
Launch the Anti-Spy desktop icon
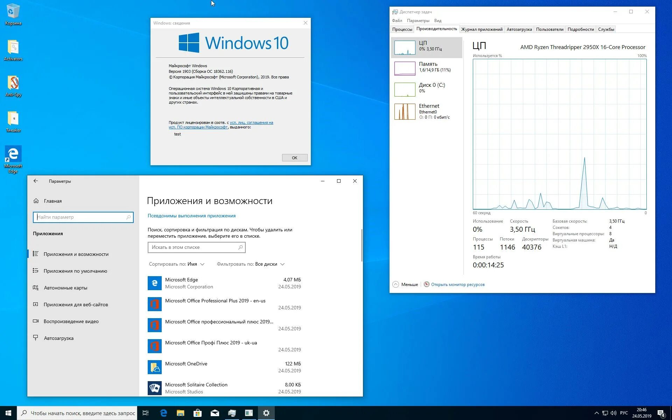pos(13,86)
